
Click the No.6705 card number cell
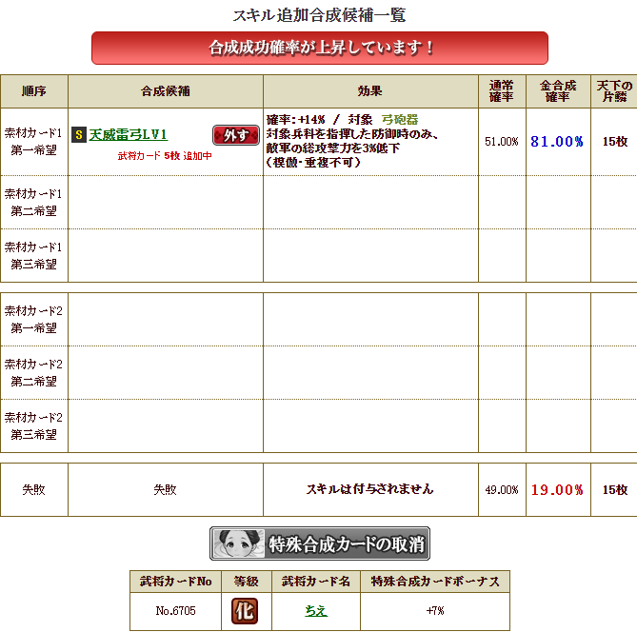175,611
